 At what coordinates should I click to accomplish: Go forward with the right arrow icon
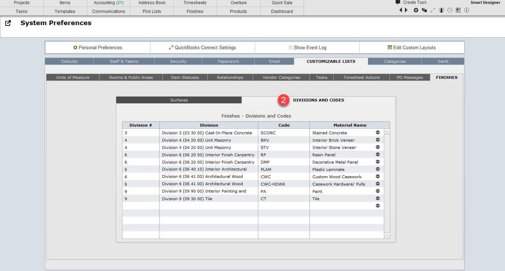406,10
